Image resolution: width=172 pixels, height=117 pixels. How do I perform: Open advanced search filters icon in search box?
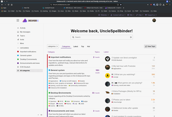click(x=131, y=37)
